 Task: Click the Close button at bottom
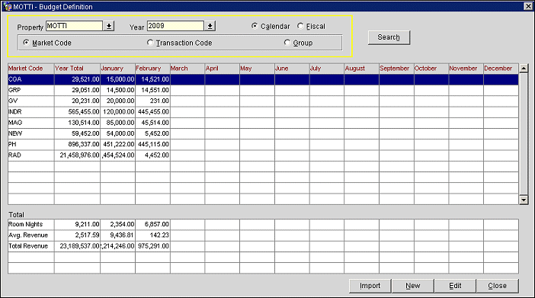click(x=497, y=286)
